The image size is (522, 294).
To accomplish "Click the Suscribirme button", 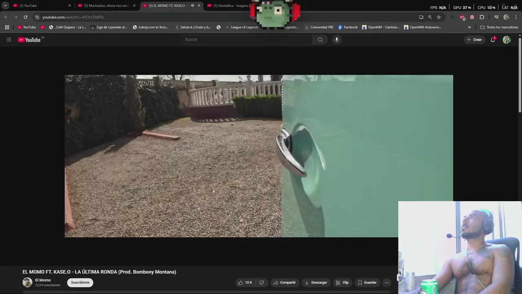I will click(x=80, y=283).
